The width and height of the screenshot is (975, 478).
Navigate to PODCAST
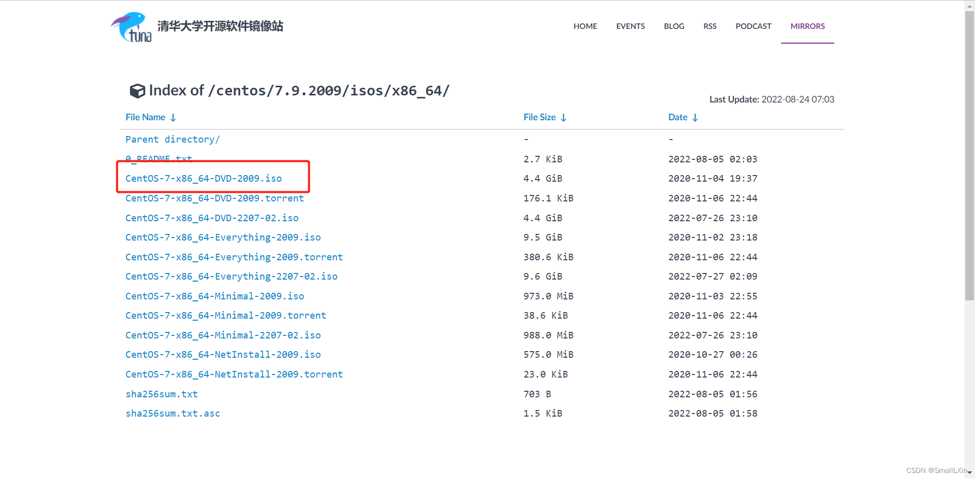click(x=753, y=26)
